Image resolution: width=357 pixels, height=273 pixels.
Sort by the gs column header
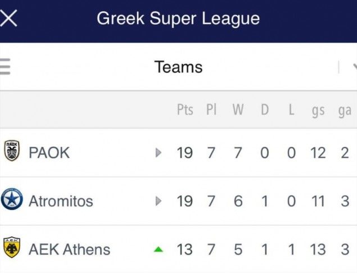pyautogui.click(x=318, y=111)
